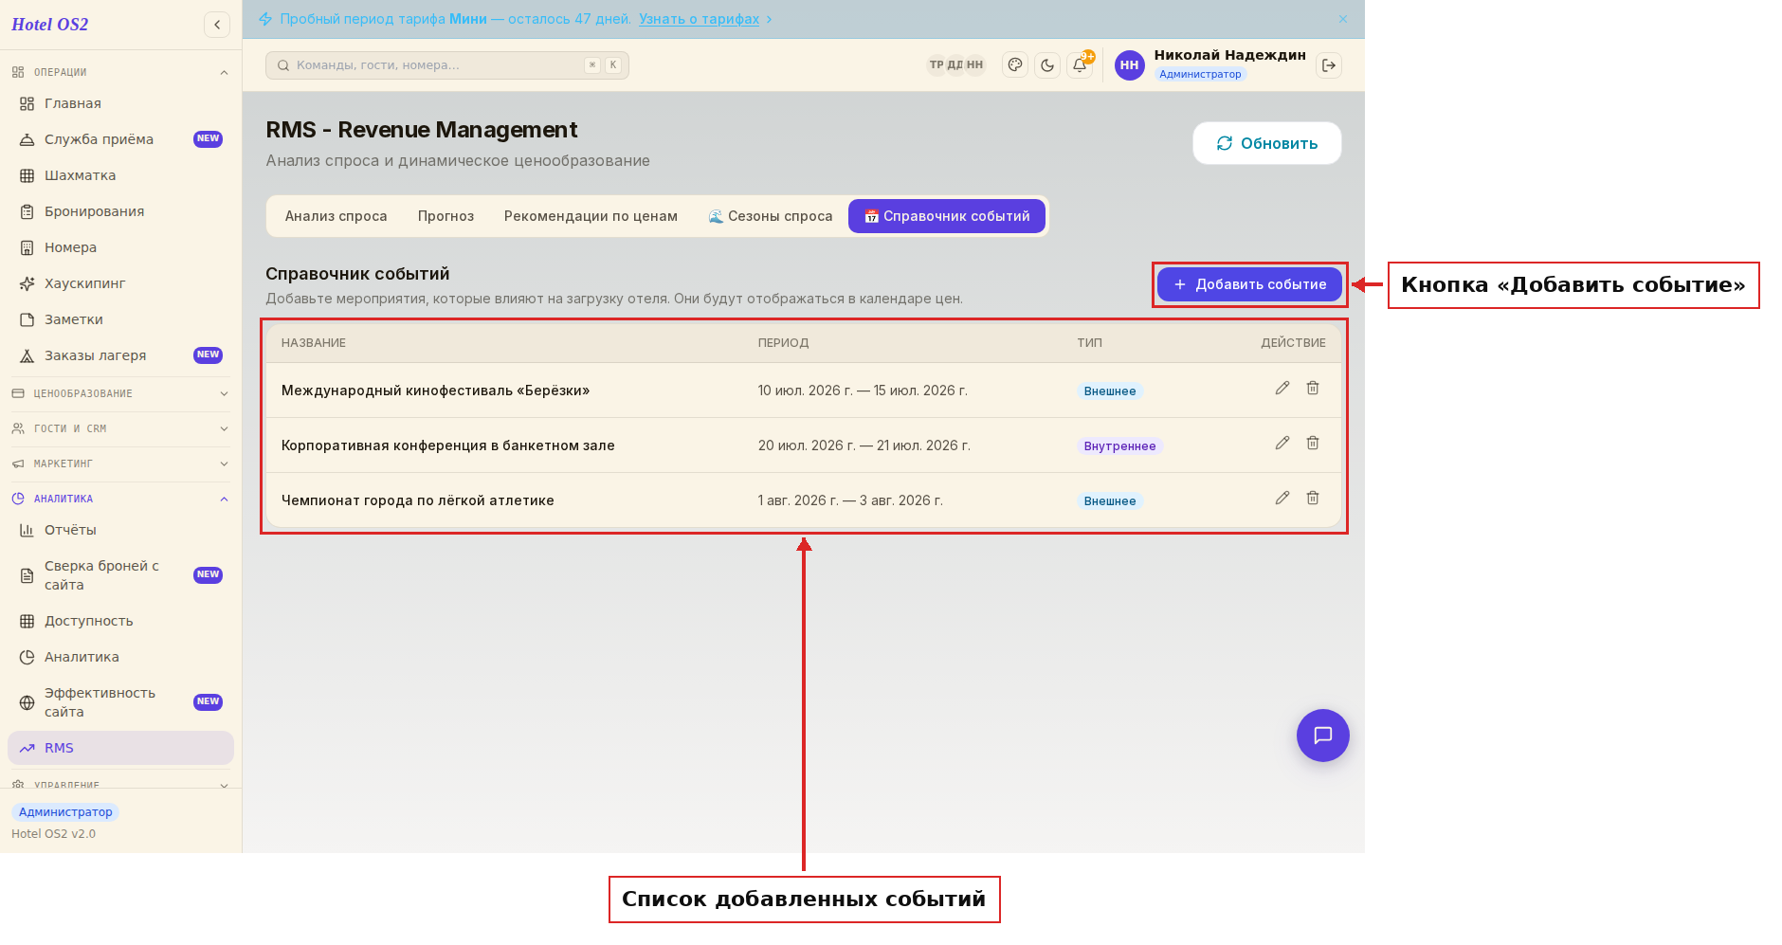Toggle dark mode with the moon icon

click(x=1047, y=65)
